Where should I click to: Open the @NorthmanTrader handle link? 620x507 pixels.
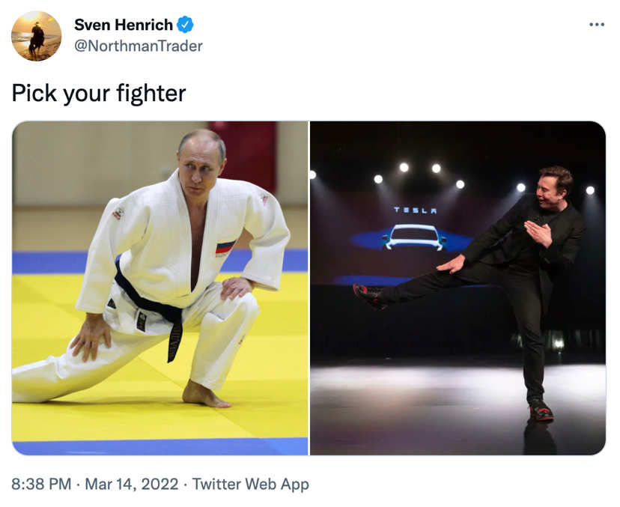click(x=139, y=46)
